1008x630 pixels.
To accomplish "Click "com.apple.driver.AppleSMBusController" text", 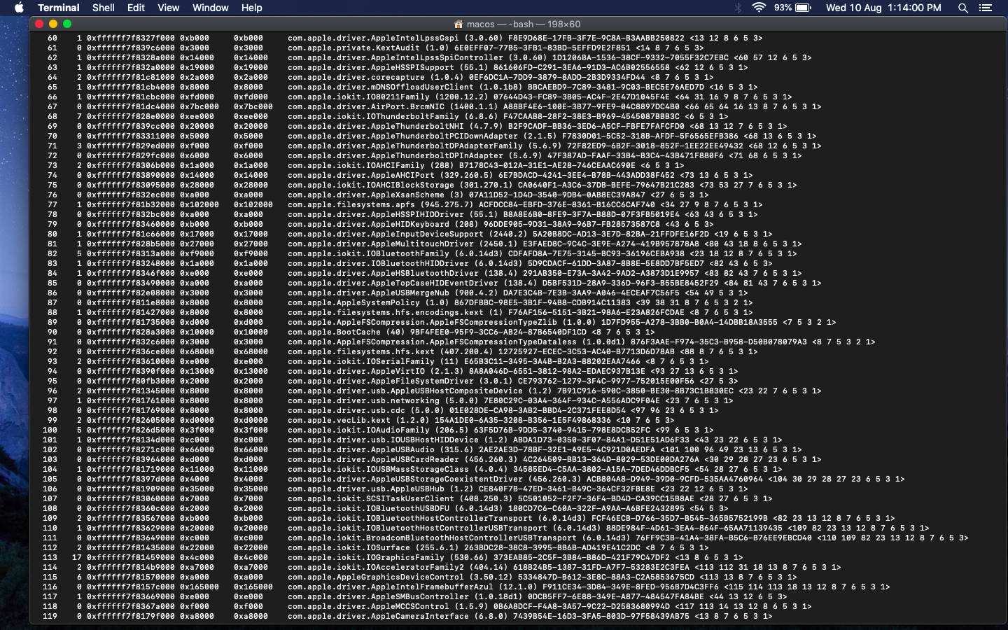I will click(378, 596).
